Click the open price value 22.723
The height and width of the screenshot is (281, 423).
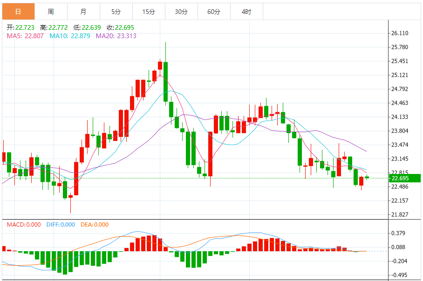tap(25, 27)
